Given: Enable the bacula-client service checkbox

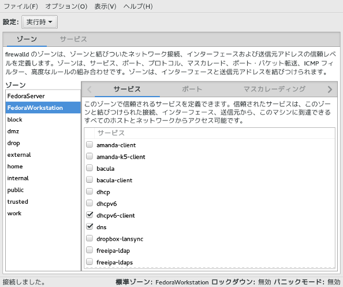Looking at the screenshot, I should (90, 180).
